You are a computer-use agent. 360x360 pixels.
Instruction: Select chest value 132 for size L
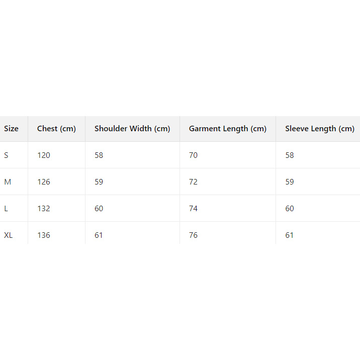(x=44, y=209)
